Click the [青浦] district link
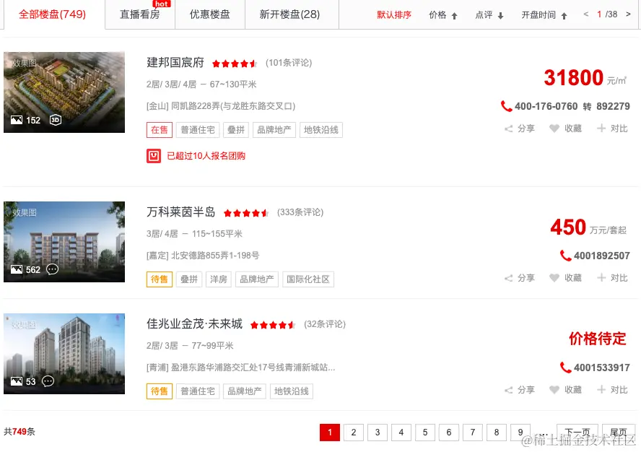The width and height of the screenshot is (641, 452). click(157, 368)
